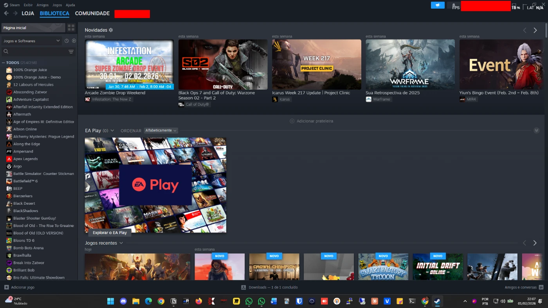
Task: Click the blue announcements megaphone button
Action: (438, 5)
